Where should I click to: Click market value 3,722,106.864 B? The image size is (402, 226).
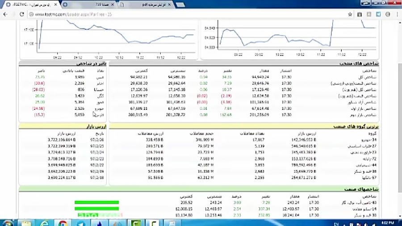(x=62, y=140)
